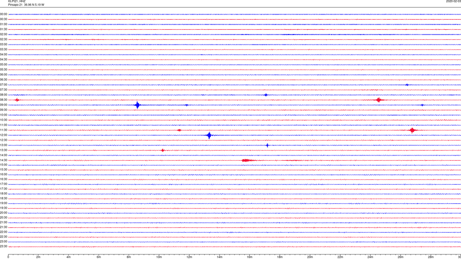Select the 05:00 row label
The image size is (461, 259).
3,64
